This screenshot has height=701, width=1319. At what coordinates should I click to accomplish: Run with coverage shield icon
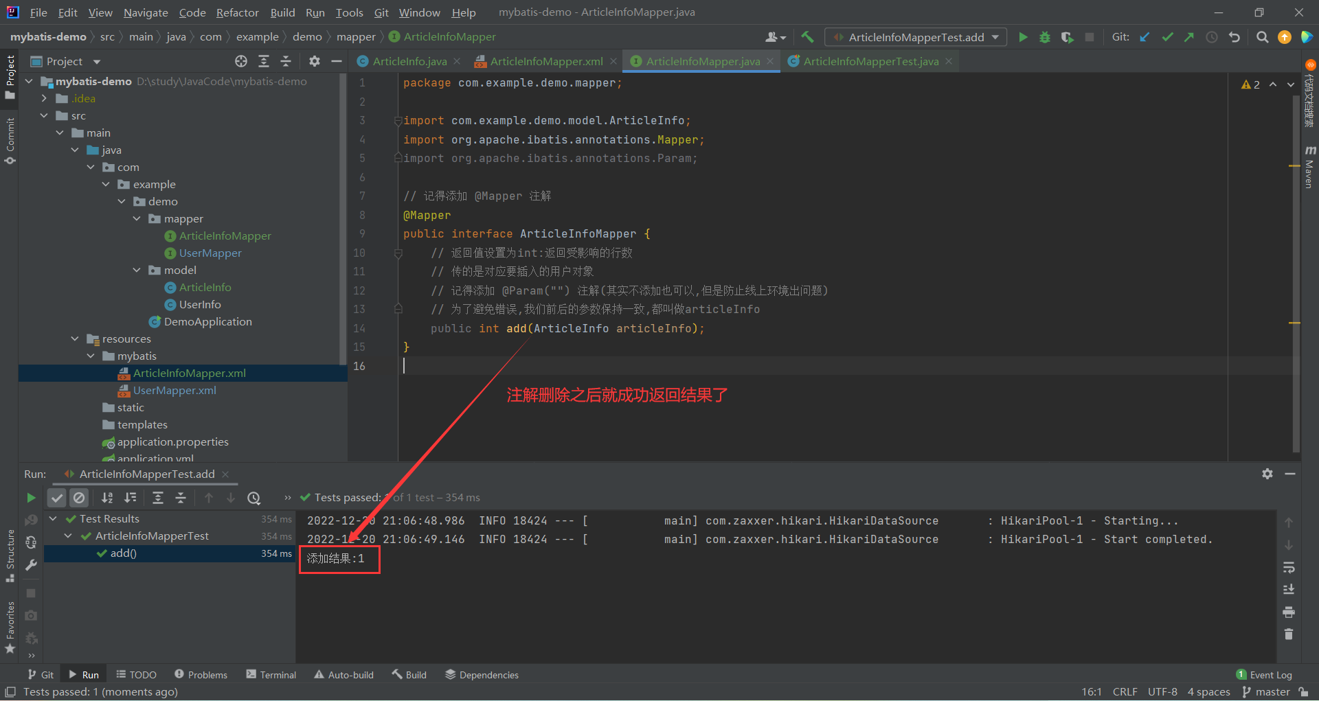(1067, 37)
